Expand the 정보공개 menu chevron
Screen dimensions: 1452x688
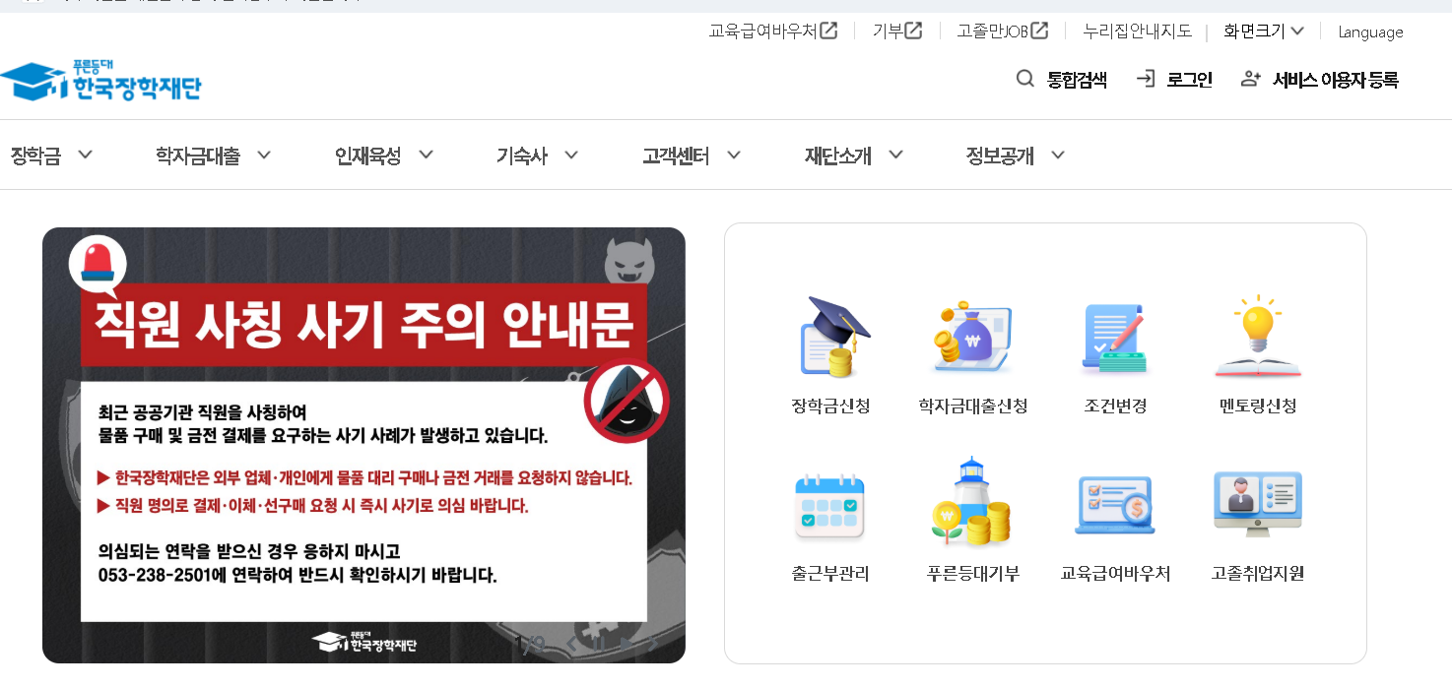[1058, 155]
